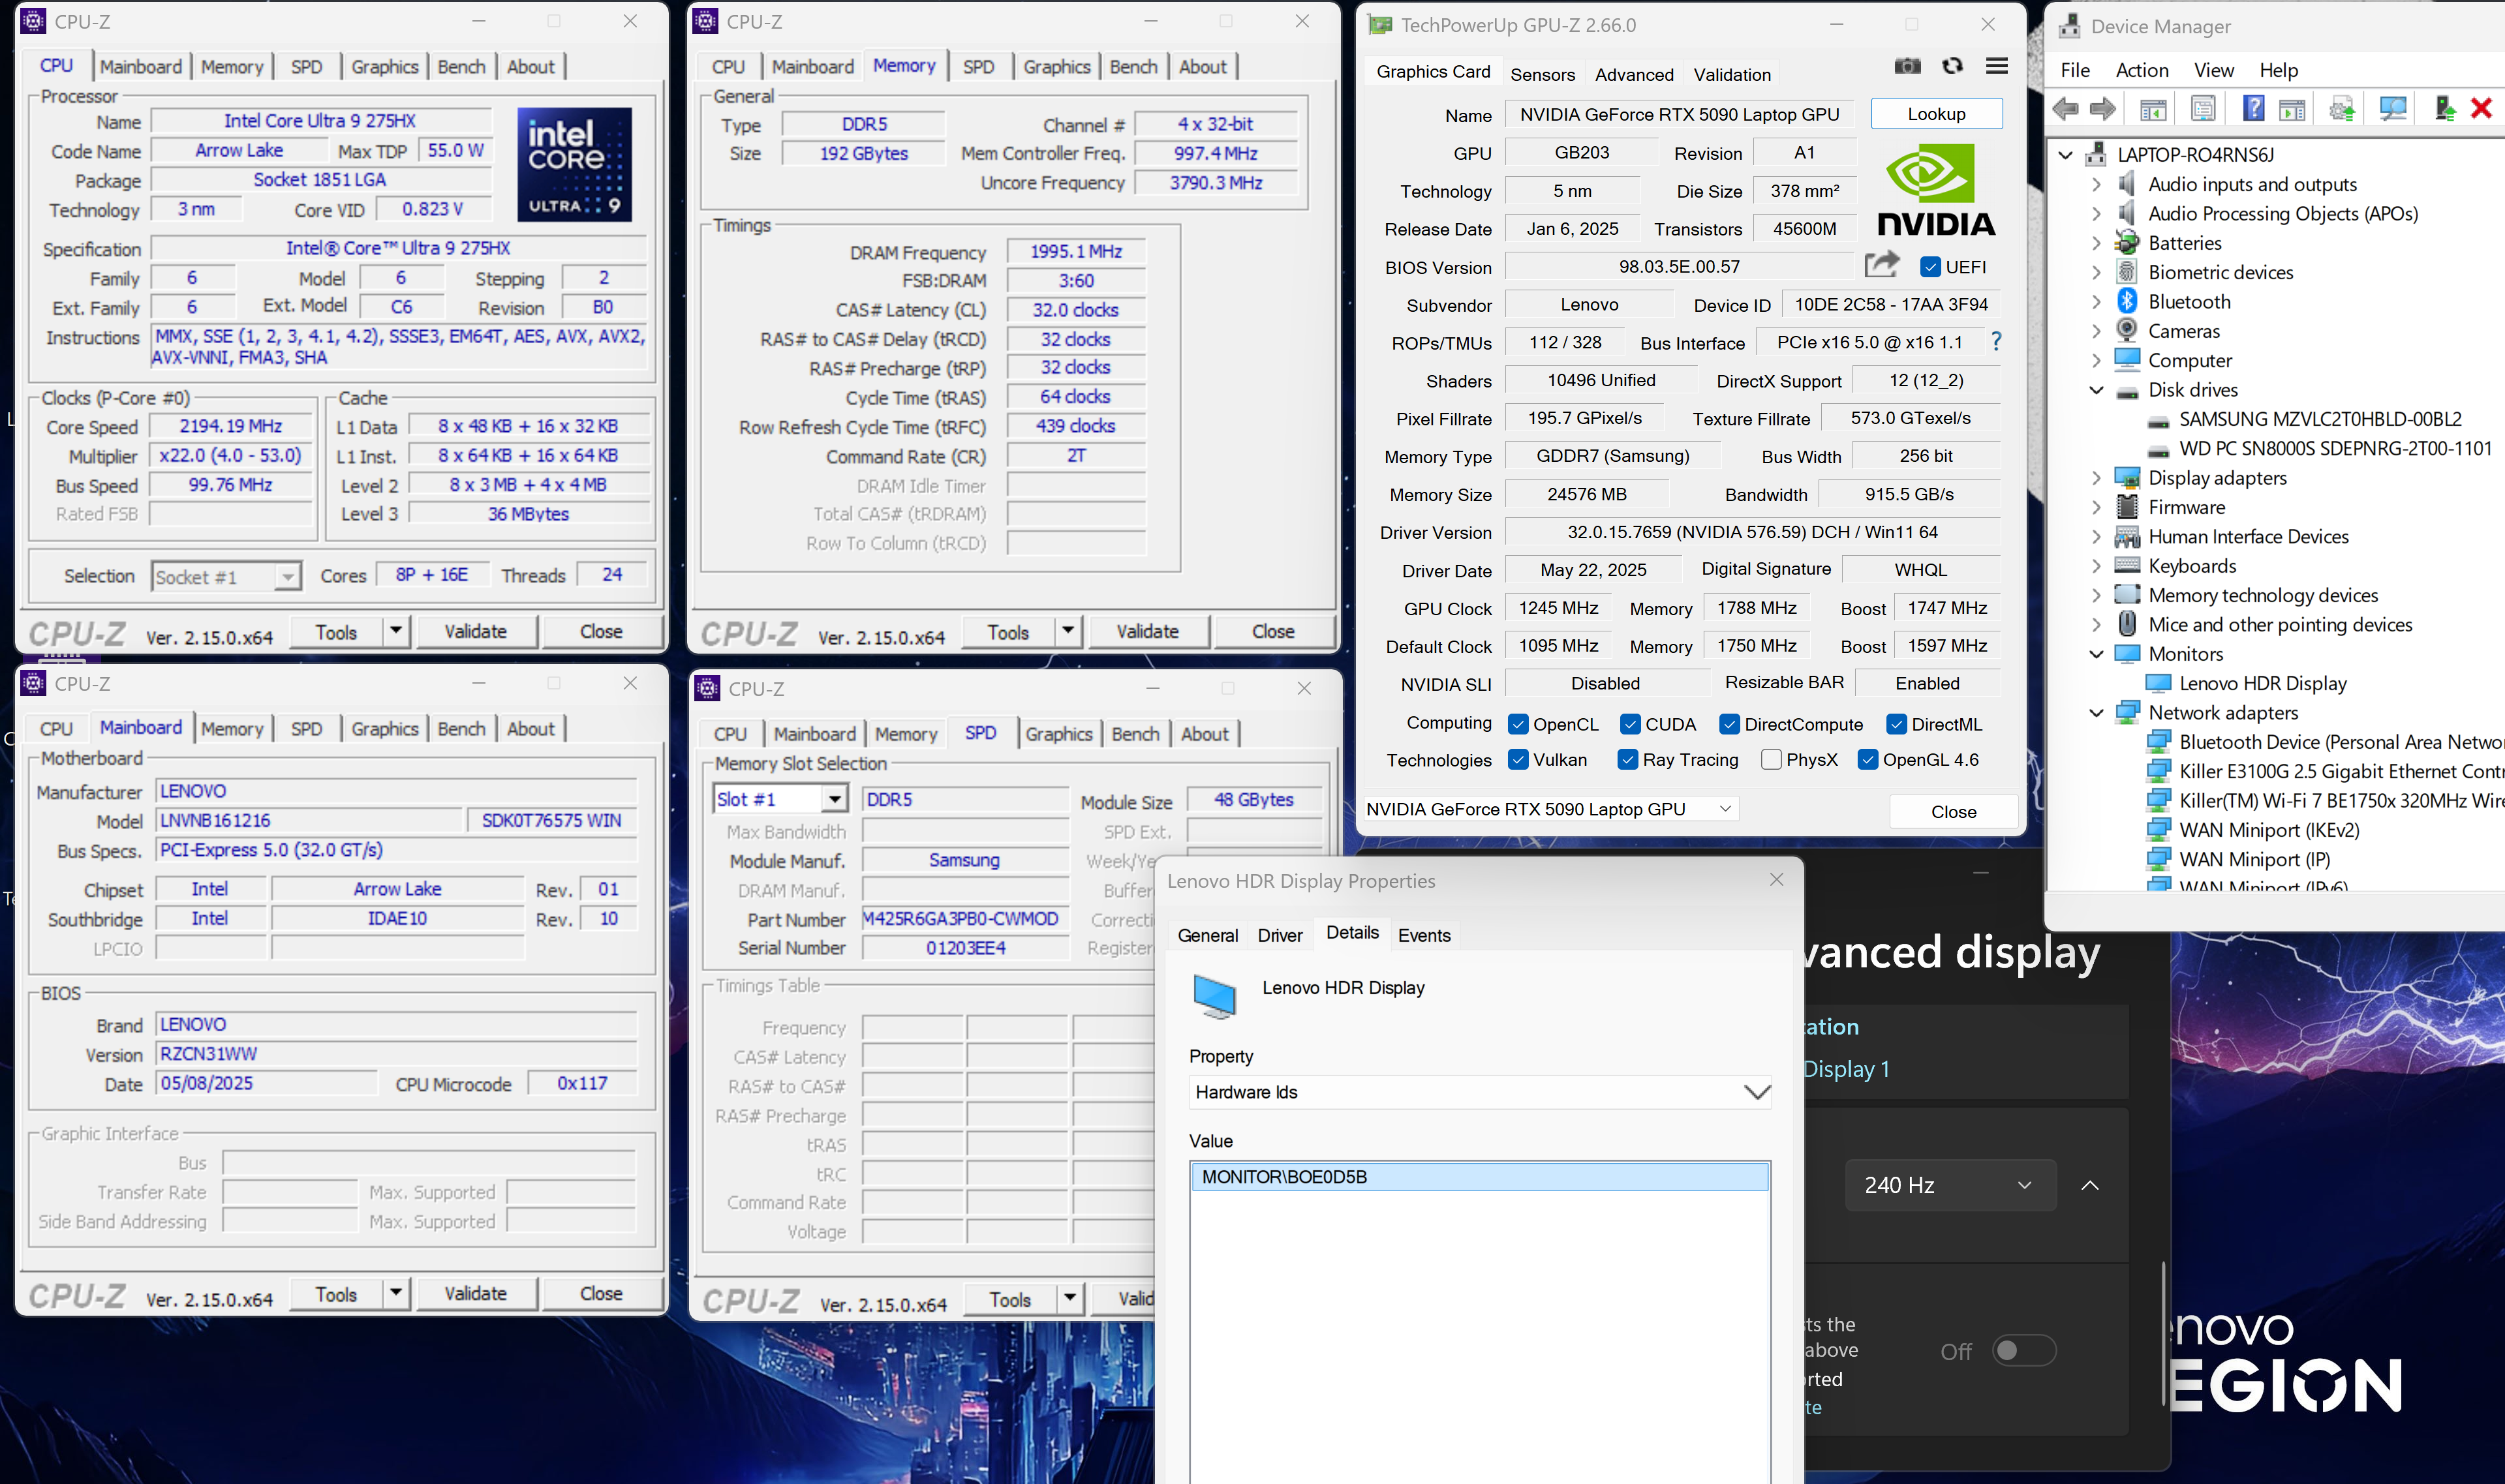
Task: Click Validate in the CPU-Z Memory window
Action: pos(1147,631)
